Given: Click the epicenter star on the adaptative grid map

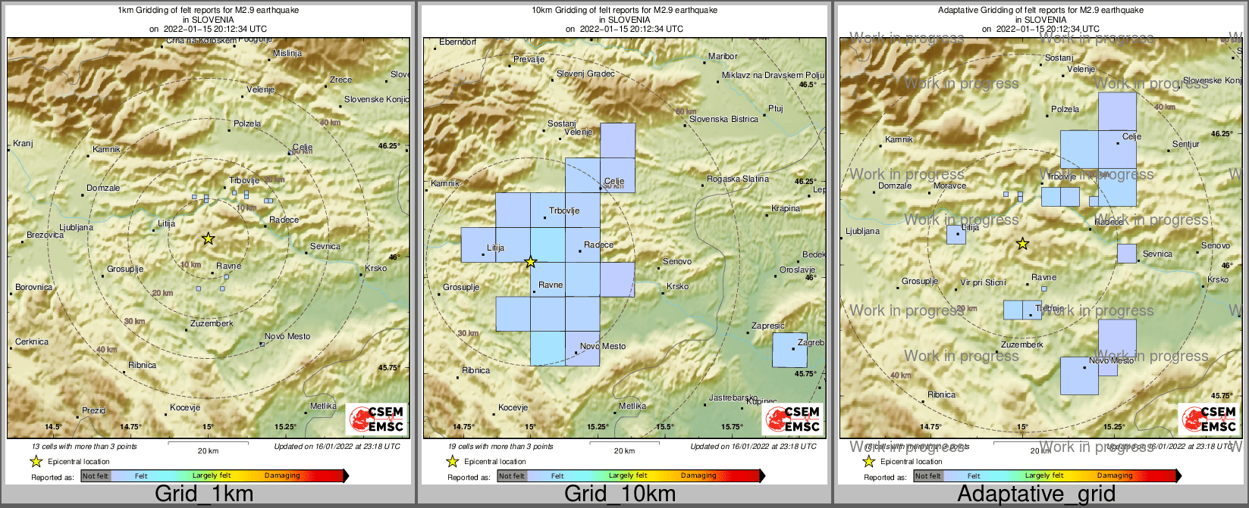Looking at the screenshot, I should (x=1023, y=244).
